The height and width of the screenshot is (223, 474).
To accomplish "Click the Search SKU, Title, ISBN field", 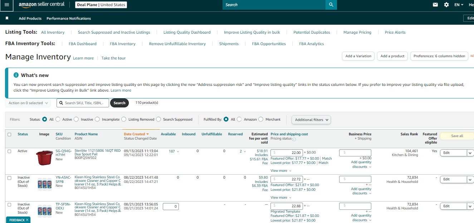I will point(83,103).
